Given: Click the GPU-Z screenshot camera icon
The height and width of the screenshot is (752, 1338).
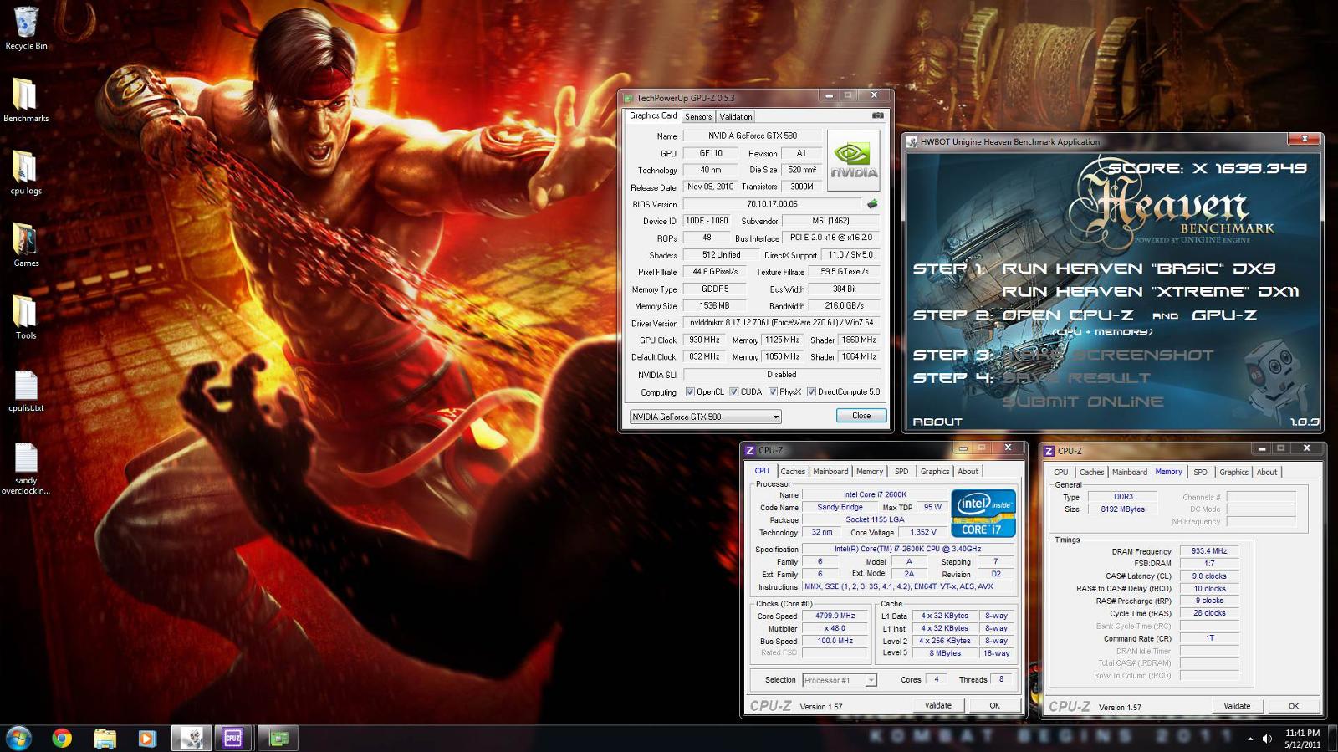Looking at the screenshot, I should 877,115.
